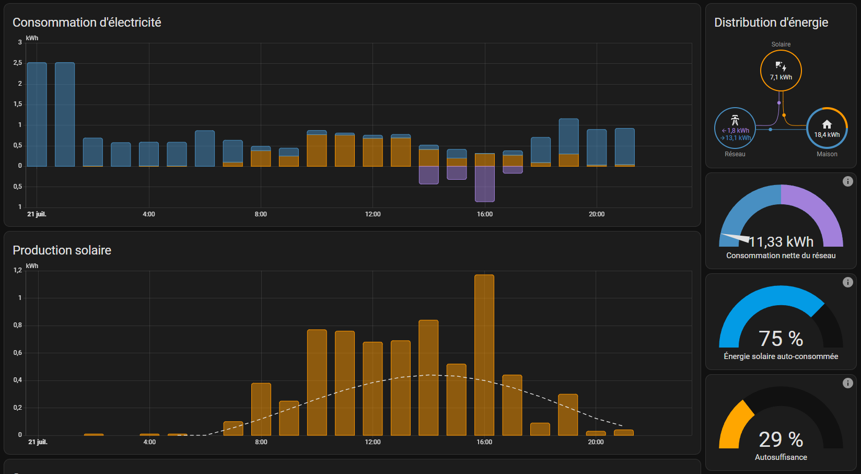Click the tallest solar production bar at 16:00

tap(484, 355)
